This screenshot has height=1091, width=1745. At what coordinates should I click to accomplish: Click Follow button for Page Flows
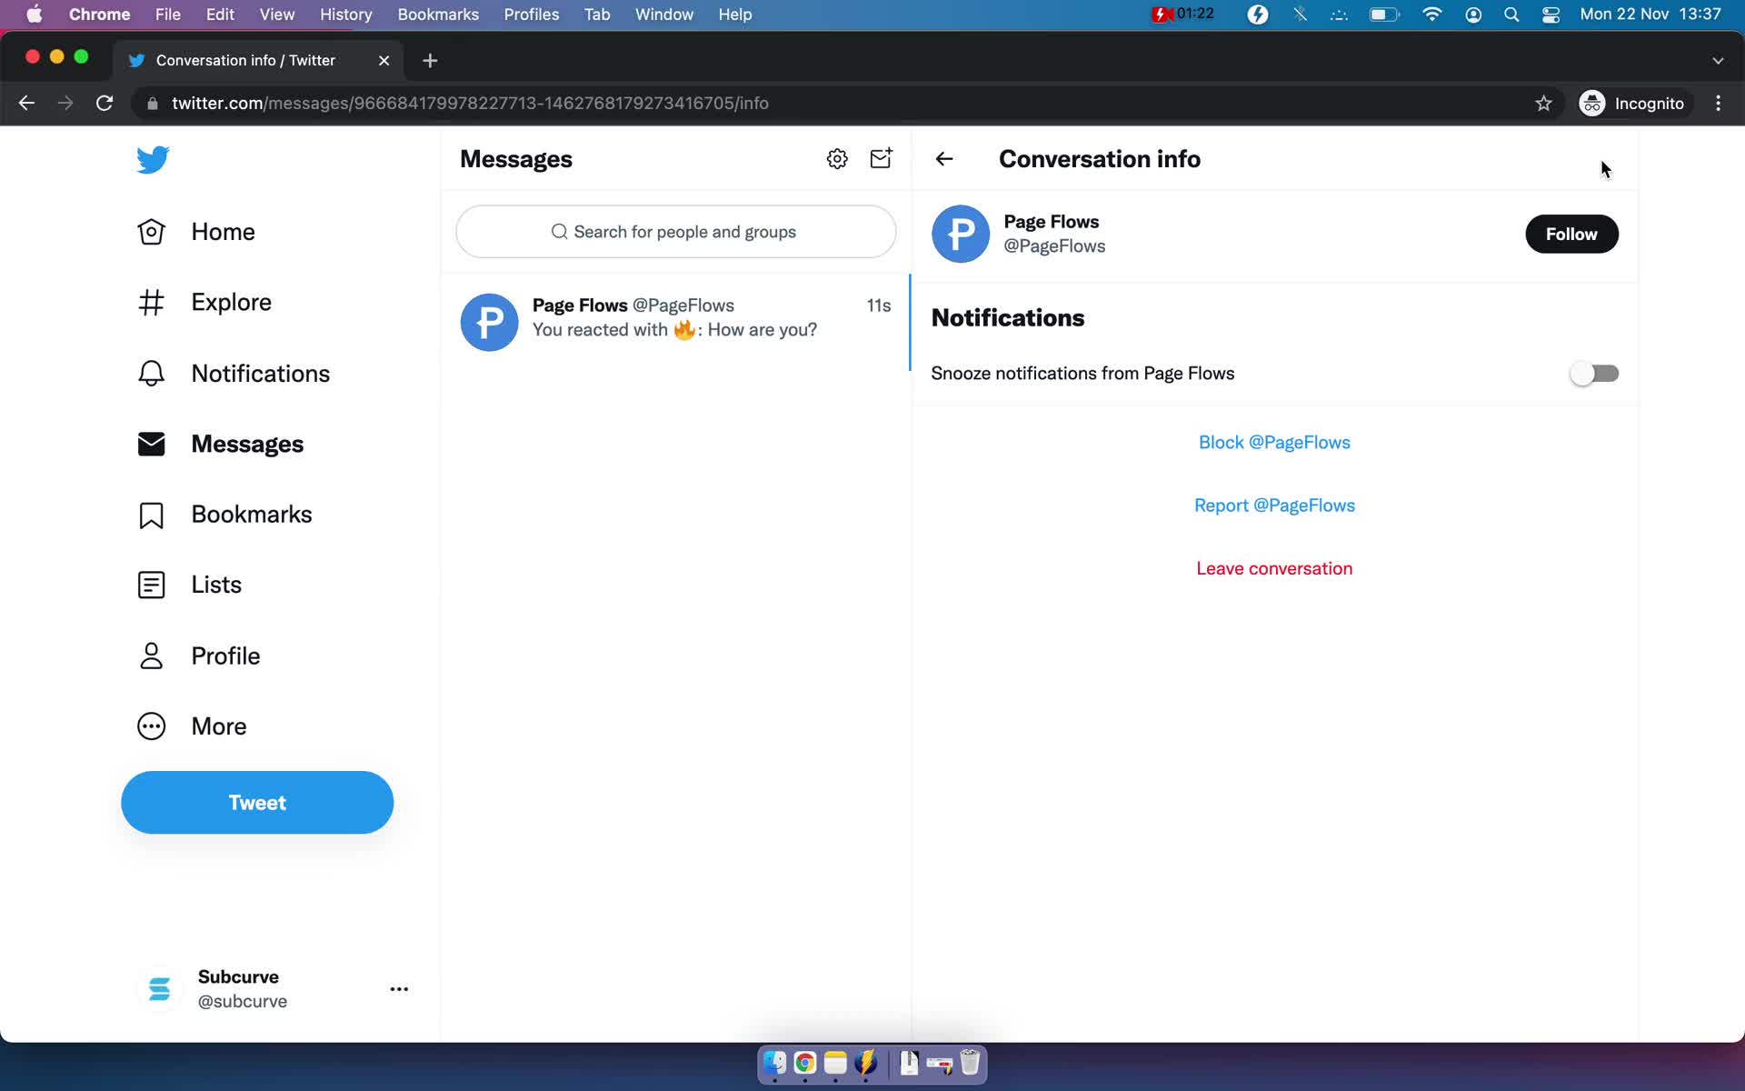pos(1571,233)
